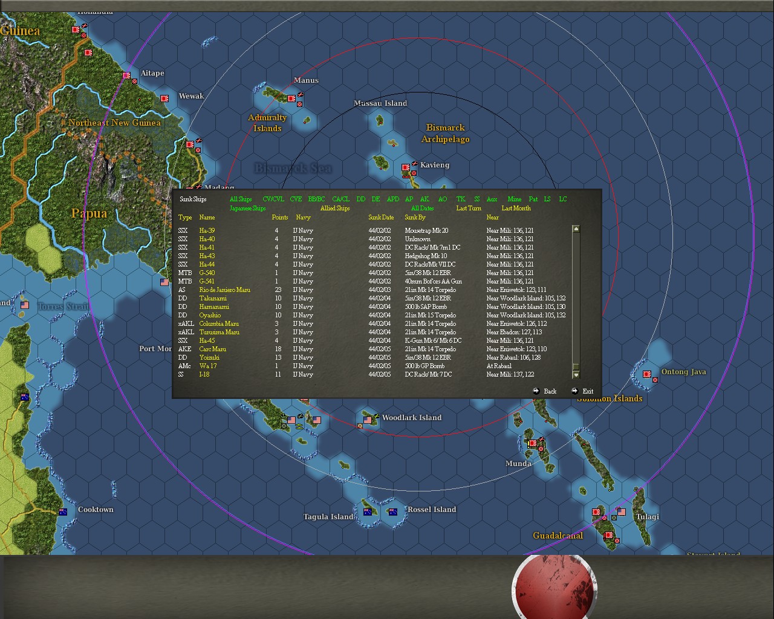Sort list by Sunk By column
Viewport: 774px width, 619px height.
pyautogui.click(x=415, y=217)
